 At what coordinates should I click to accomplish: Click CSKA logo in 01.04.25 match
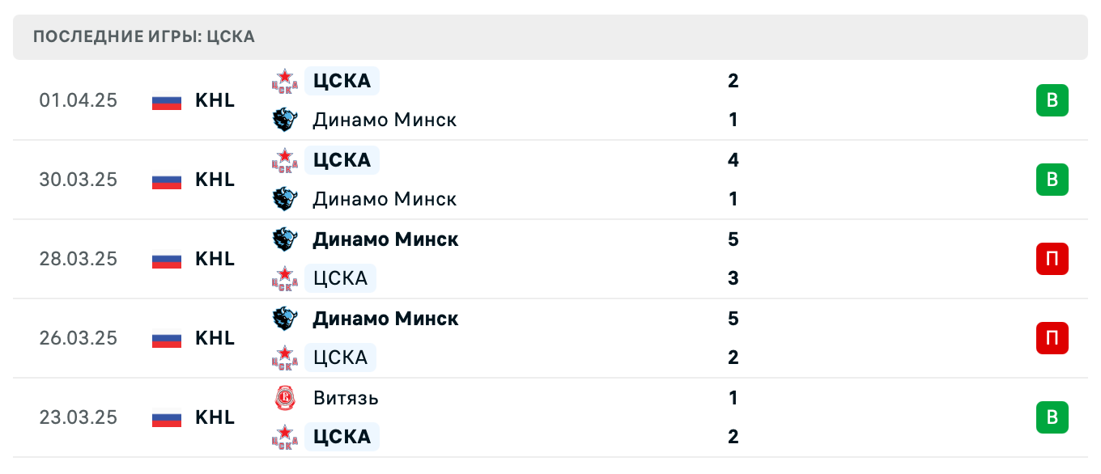click(285, 81)
